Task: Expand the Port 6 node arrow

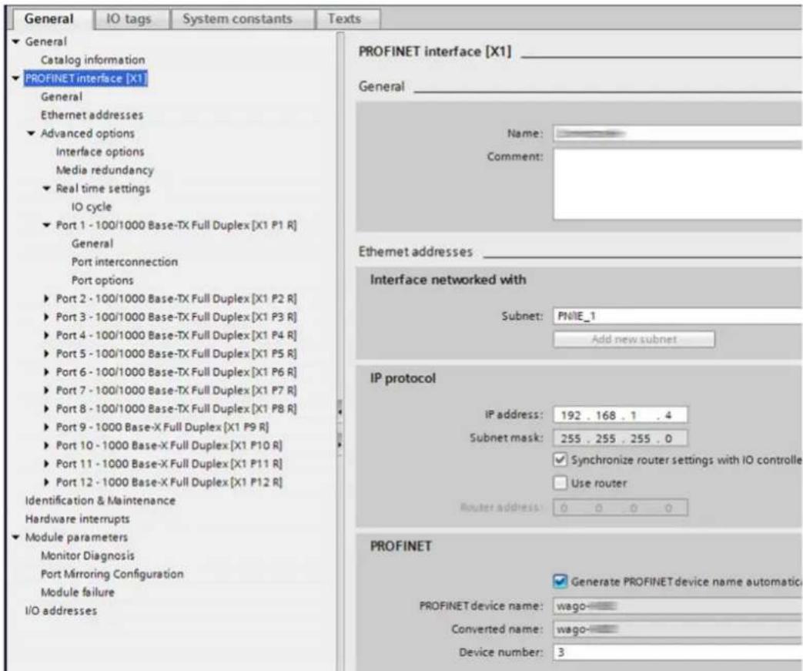Action: (47, 372)
